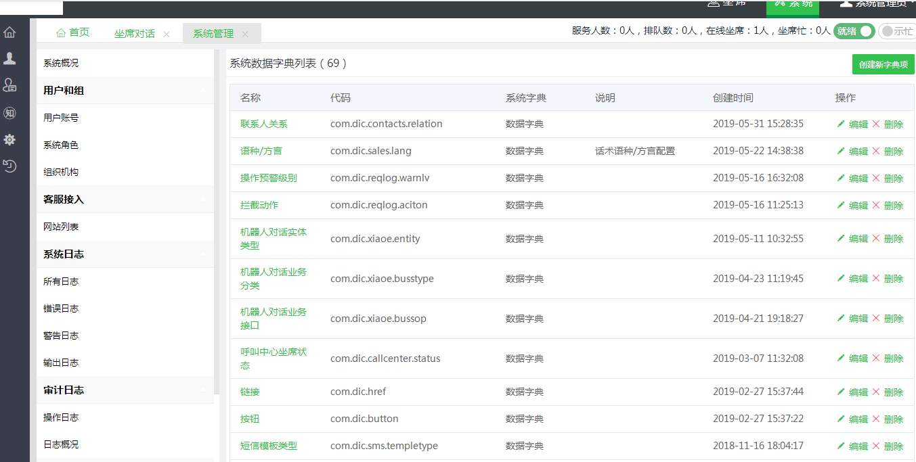Collapse the 系统日志 section

[203, 254]
